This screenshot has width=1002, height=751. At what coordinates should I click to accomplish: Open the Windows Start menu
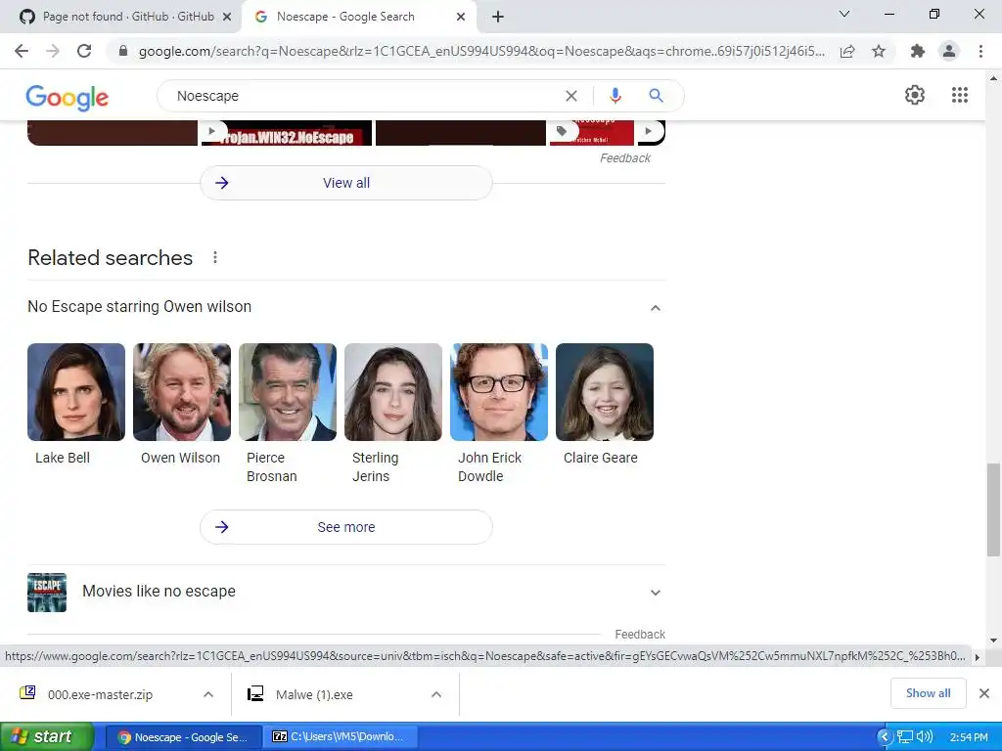[x=47, y=736]
